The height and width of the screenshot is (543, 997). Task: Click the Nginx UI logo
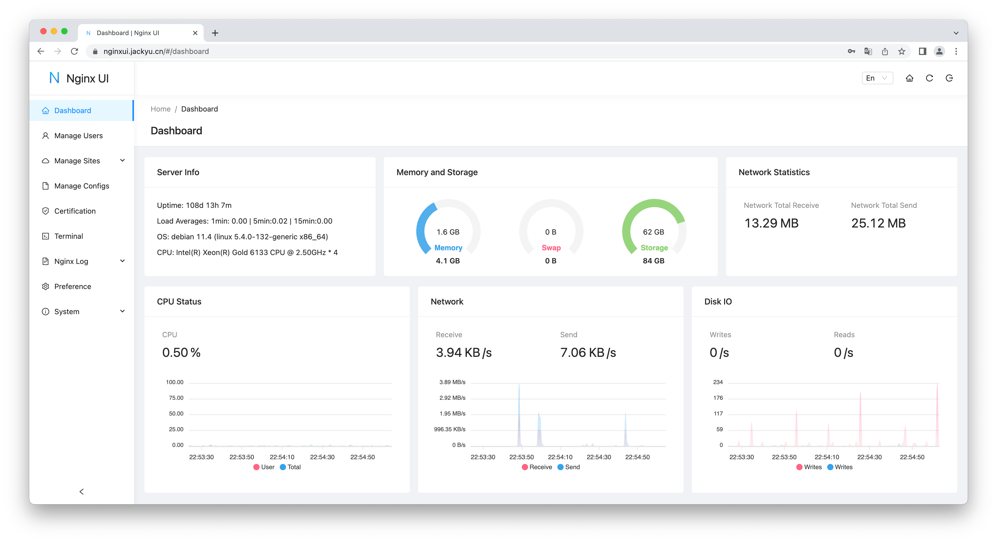[79, 78]
